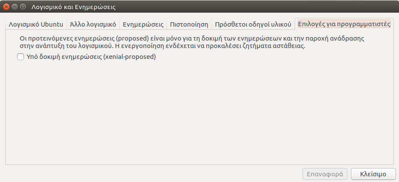Close the window with the red button
Viewport: 399px width, 182px height.
[x=6, y=7]
